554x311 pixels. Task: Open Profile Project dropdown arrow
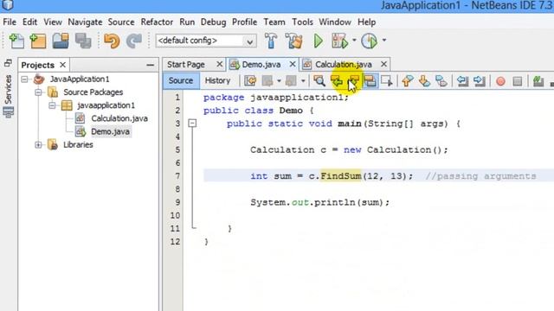[384, 41]
